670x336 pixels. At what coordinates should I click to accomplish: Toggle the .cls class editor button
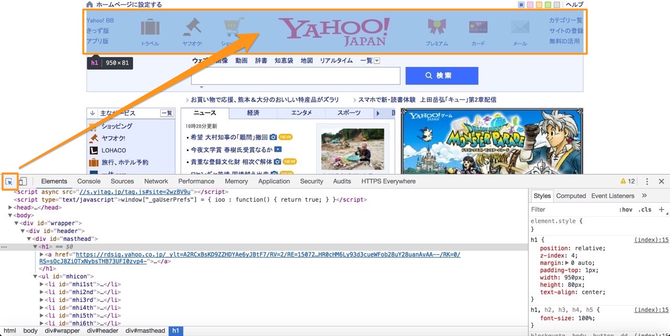tap(646, 210)
